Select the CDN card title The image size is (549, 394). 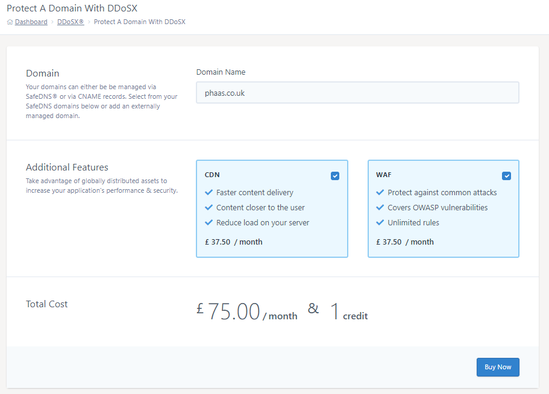pos(212,175)
